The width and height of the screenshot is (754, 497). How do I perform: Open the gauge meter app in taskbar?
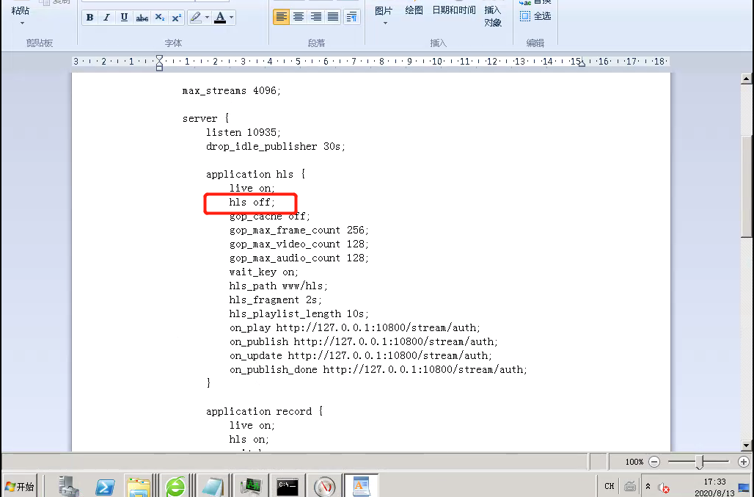(325, 487)
